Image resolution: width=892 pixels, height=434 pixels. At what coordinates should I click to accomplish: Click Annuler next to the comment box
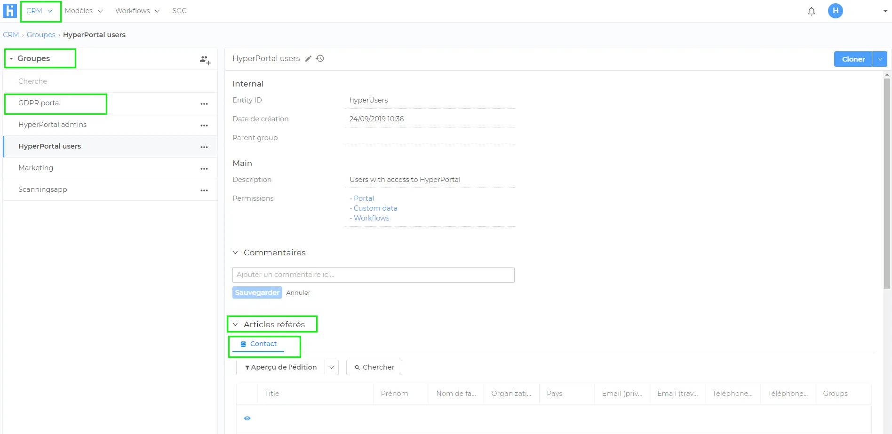[298, 293]
